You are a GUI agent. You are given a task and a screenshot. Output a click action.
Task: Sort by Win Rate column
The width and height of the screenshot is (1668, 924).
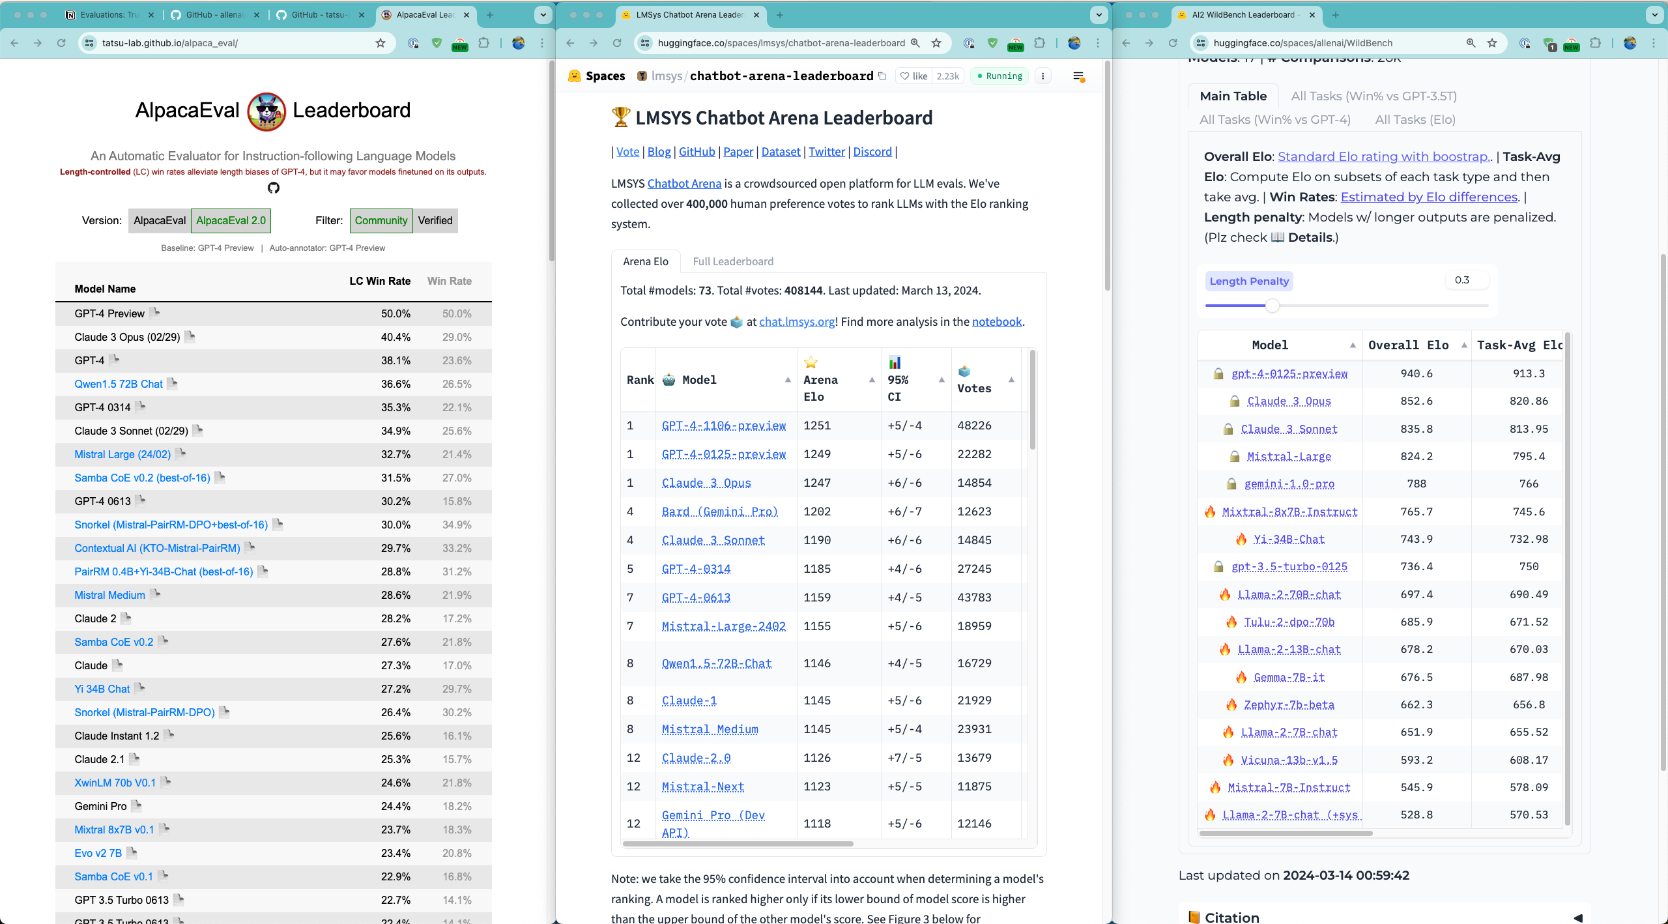(x=450, y=281)
